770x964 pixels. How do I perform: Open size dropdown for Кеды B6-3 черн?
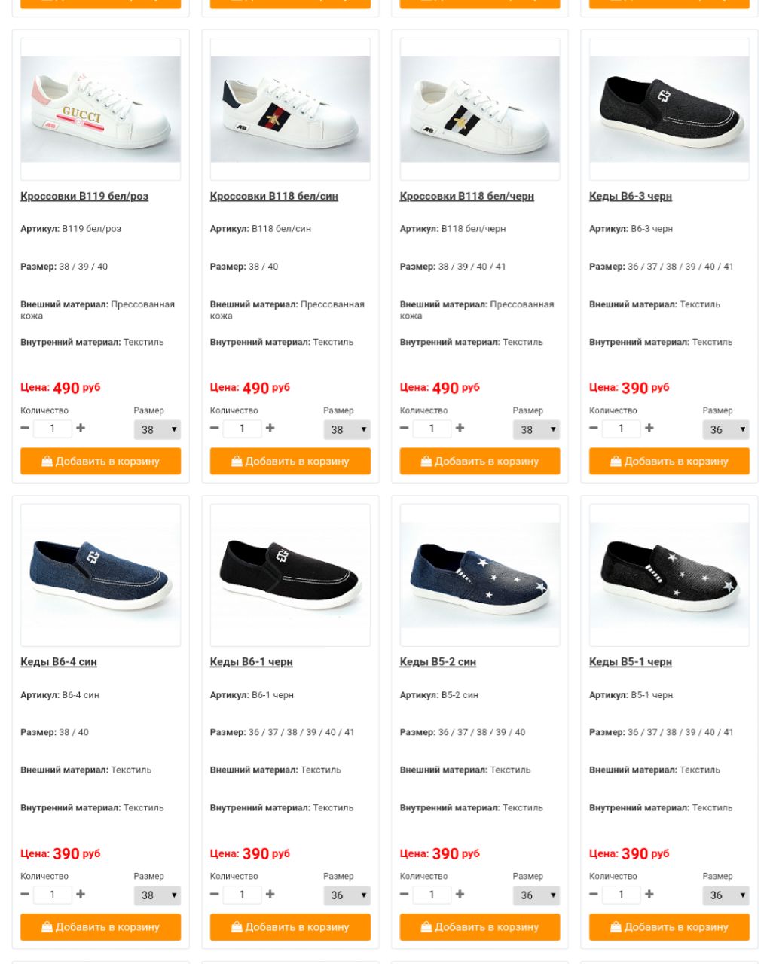pyautogui.click(x=726, y=429)
